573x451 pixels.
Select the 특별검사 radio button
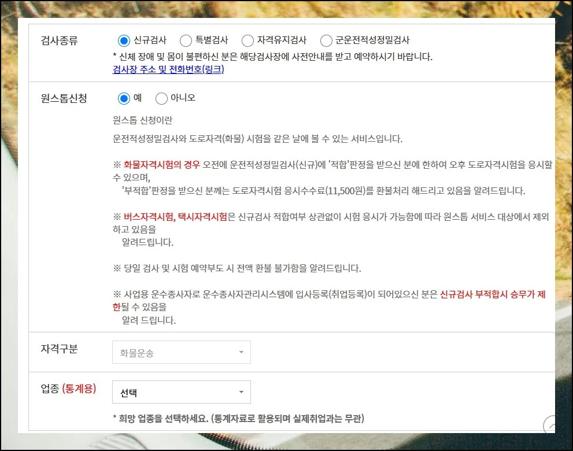[186, 40]
